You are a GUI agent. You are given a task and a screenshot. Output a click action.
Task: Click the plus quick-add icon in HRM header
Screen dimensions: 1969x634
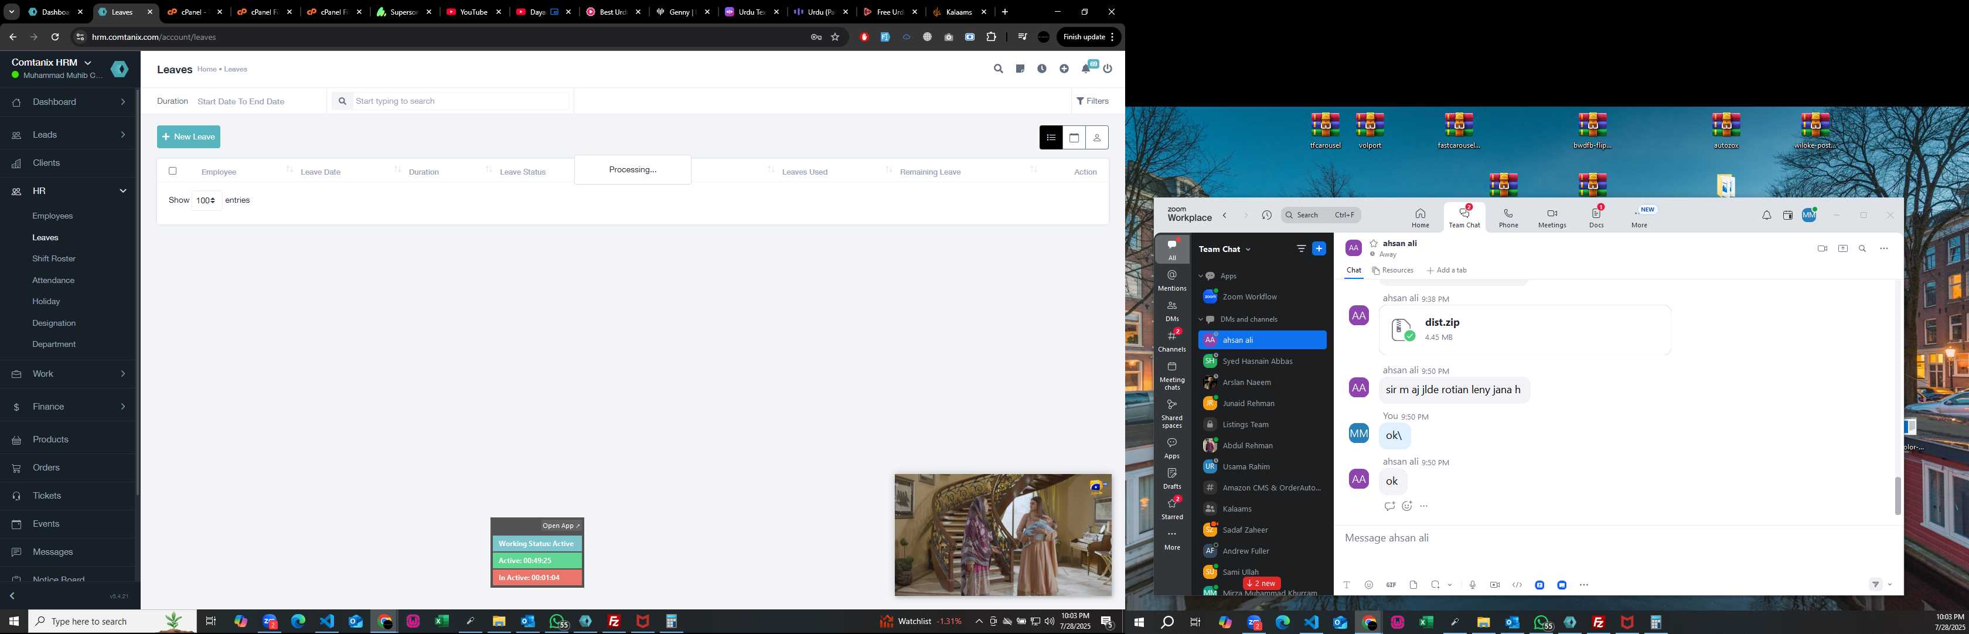(x=1064, y=69)
